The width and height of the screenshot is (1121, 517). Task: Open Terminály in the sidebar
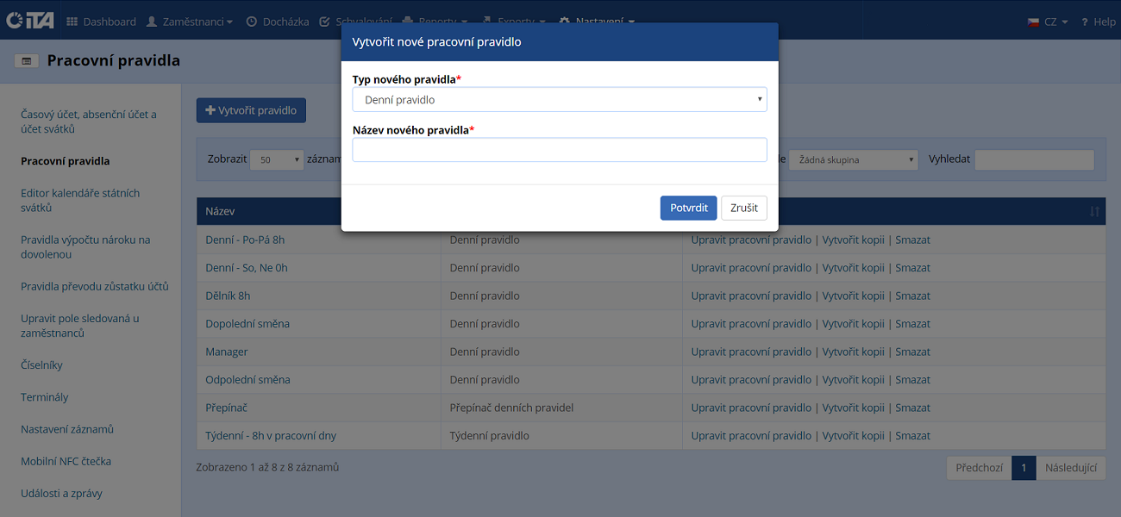(x=44, y=397)
